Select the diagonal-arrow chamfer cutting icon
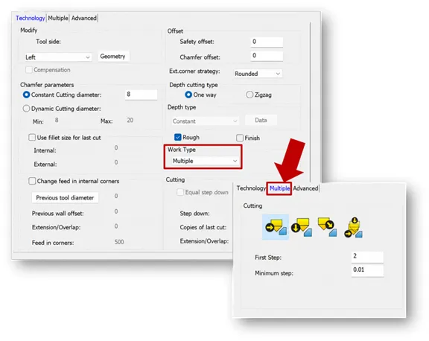 coord(327,227)
